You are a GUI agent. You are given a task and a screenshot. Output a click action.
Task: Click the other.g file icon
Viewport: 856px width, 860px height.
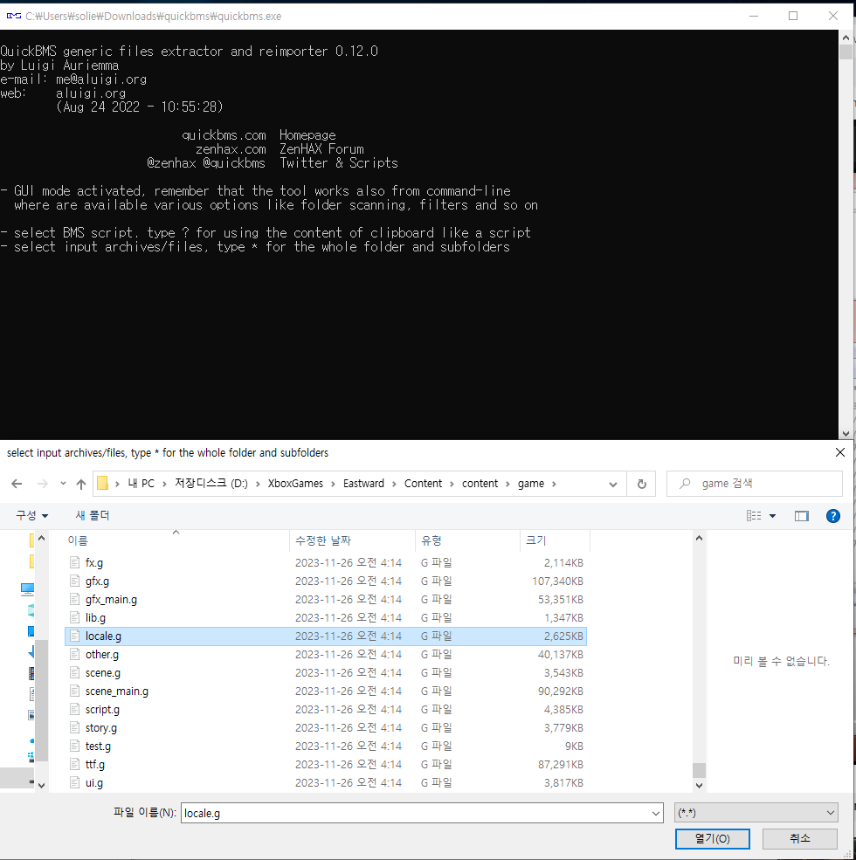74,654
